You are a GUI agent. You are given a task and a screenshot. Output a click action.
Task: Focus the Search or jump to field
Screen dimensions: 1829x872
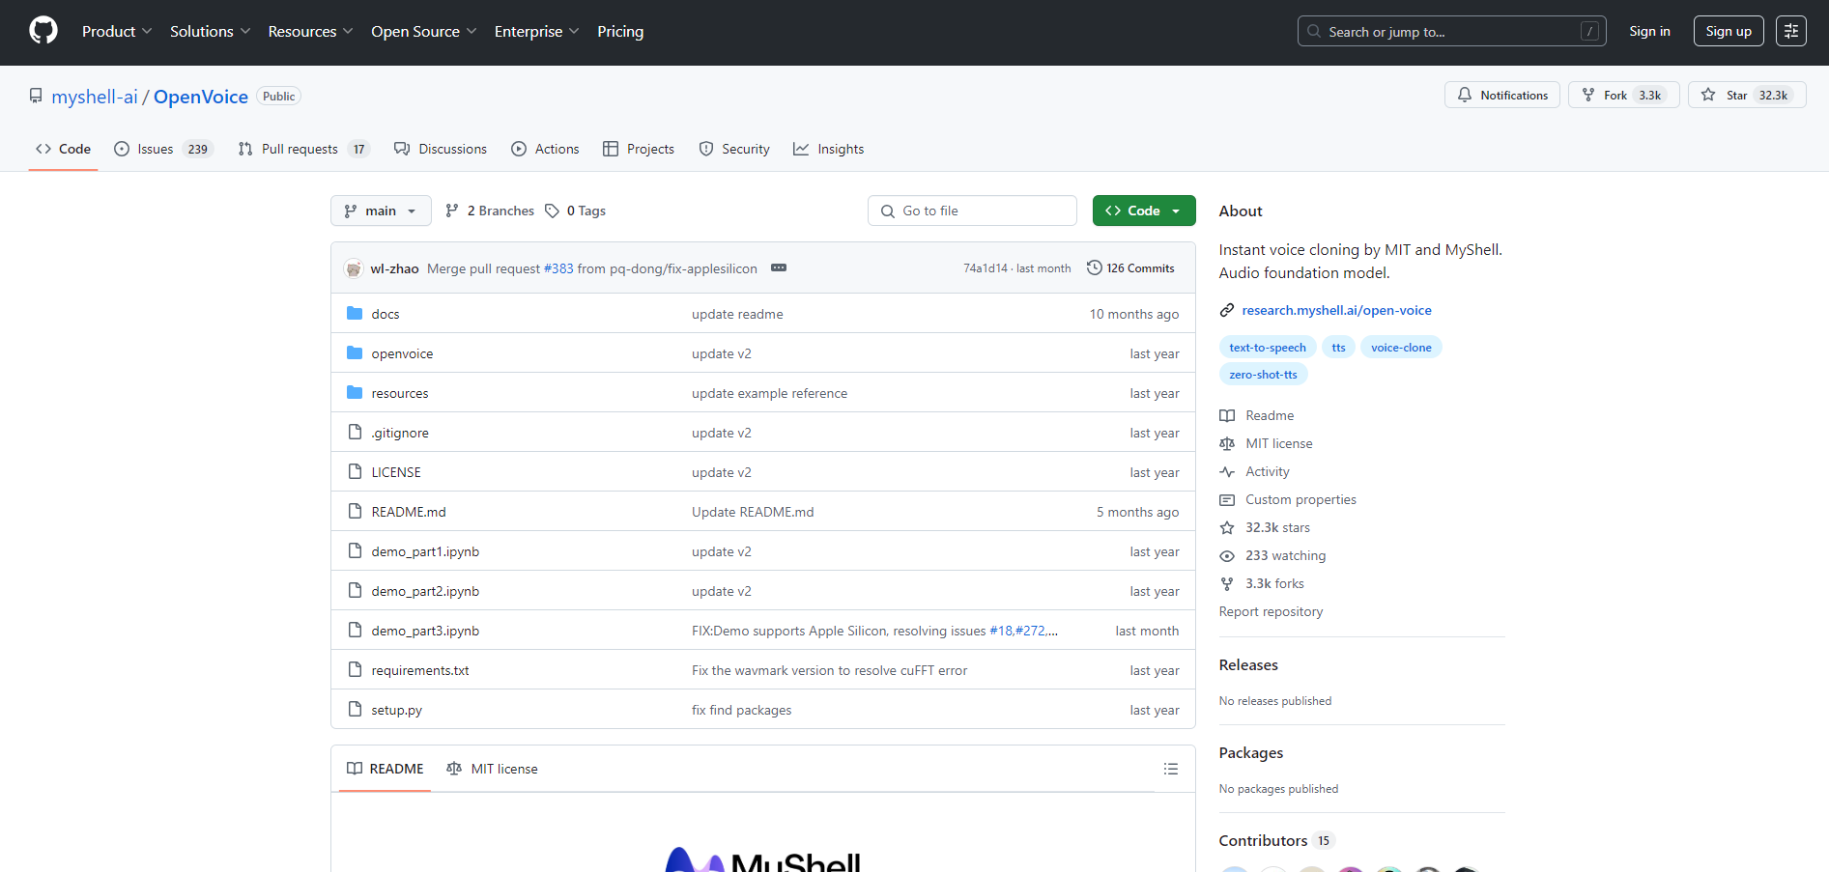[1451, 31]
